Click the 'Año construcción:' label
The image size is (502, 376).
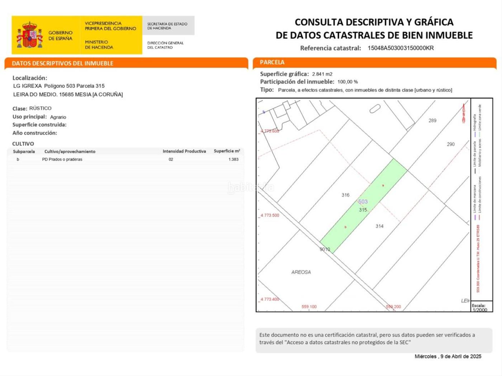(35, 133)
